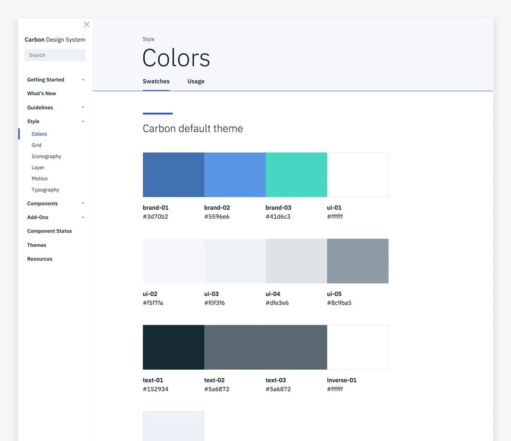Open the Iconography page

pos(46,156)
